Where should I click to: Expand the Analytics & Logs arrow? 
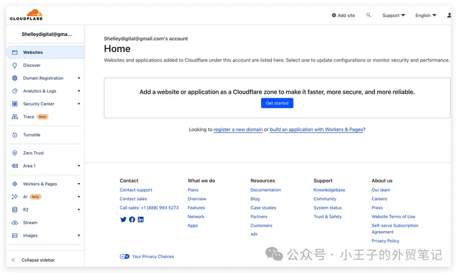pos(79,91)
